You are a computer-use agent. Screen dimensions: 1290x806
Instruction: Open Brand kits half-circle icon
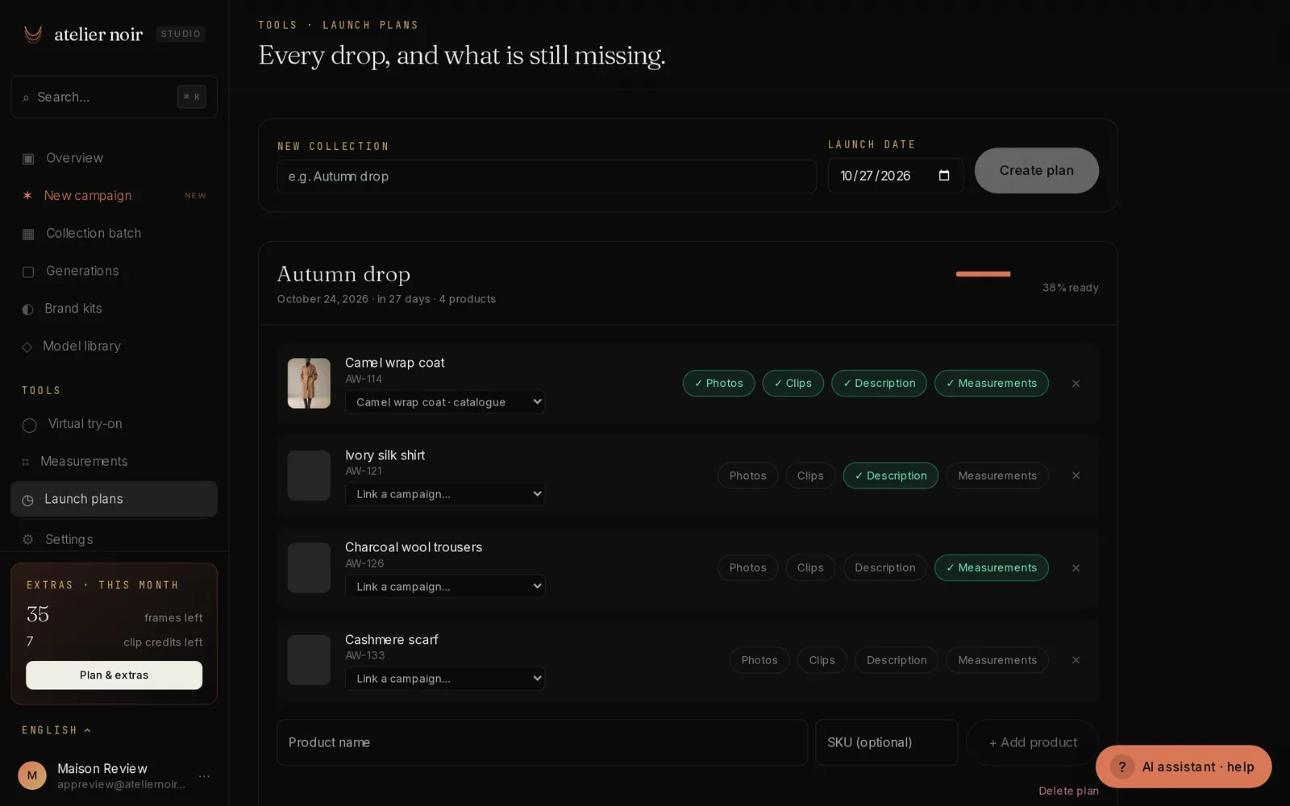tap(27, 309)
